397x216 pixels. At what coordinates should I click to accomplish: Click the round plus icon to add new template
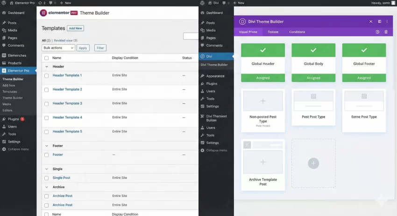[313, 163]
